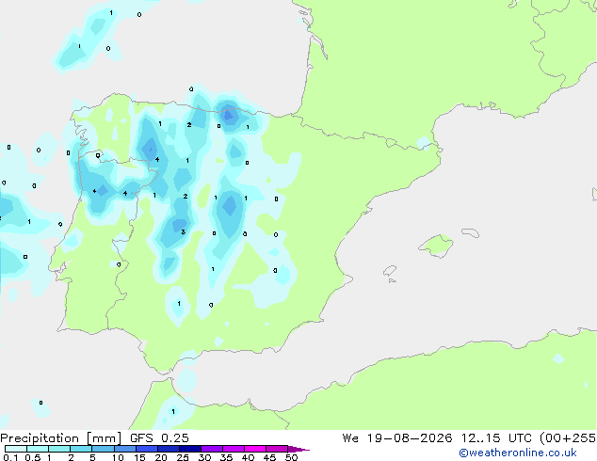The width and height of the screenshot is (597, 461).
Task: Click the Mallorca island on the map
Action: [437, 246]
